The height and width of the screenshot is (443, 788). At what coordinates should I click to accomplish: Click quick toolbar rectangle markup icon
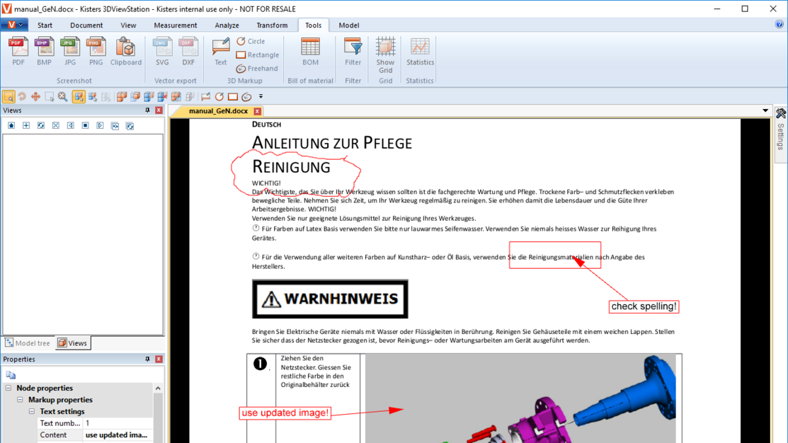(233, 96)
